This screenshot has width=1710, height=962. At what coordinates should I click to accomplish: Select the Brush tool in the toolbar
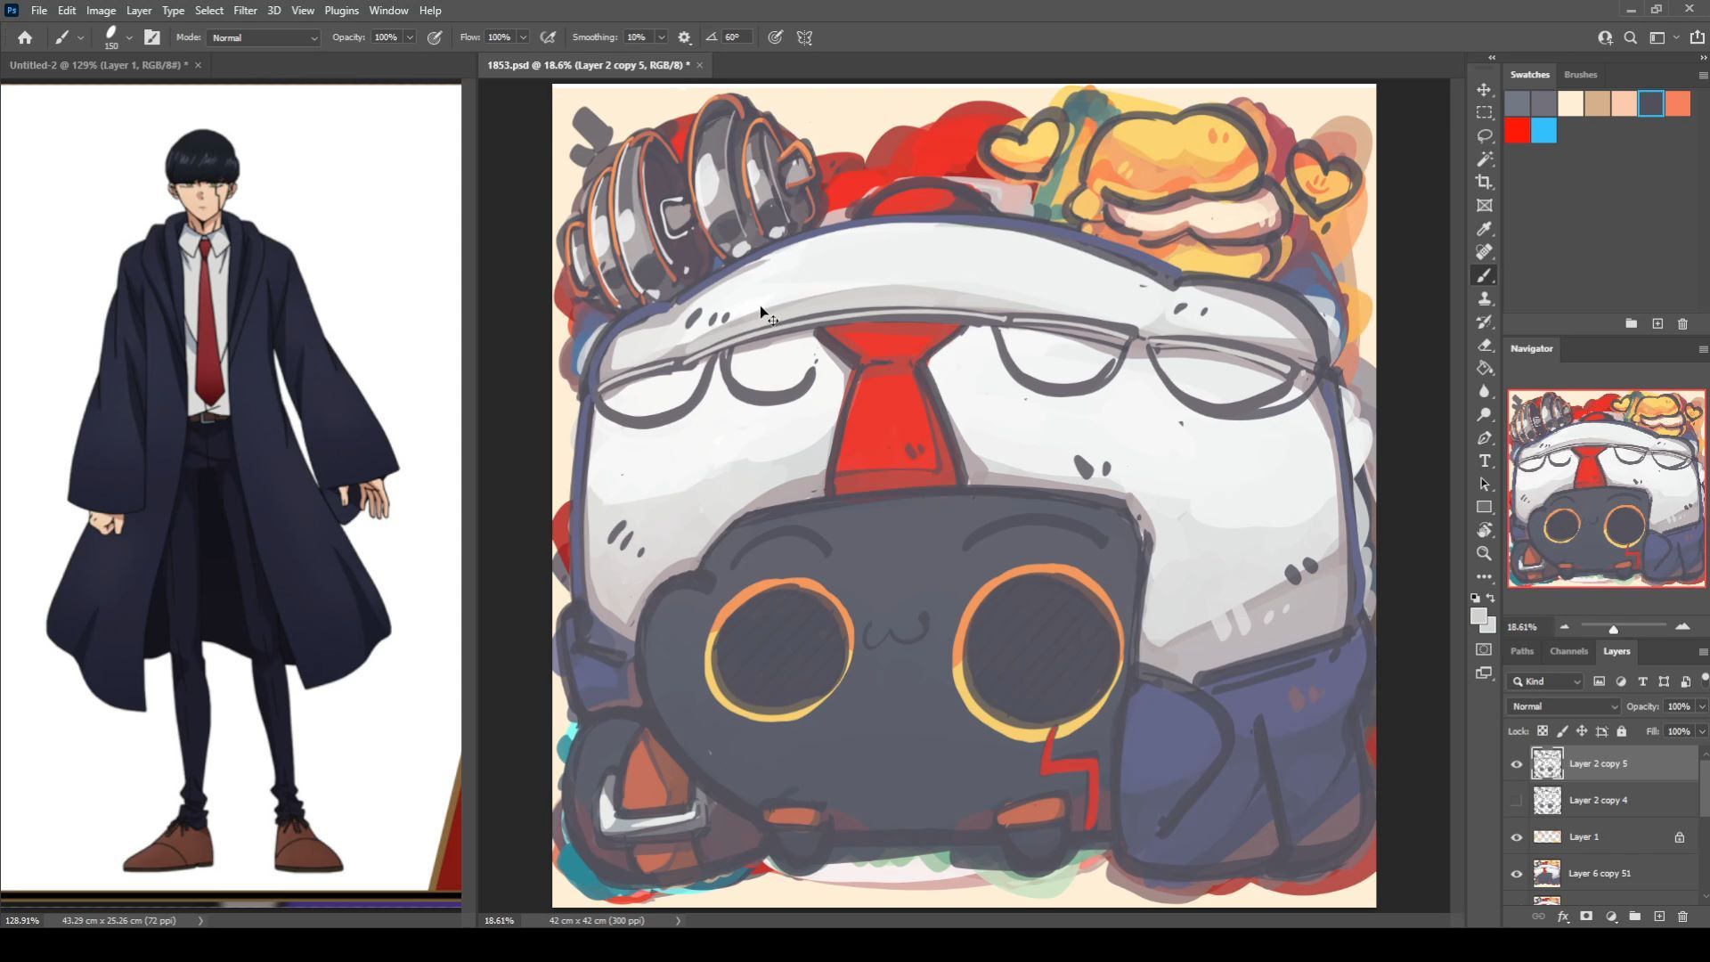pos(1484,275)
